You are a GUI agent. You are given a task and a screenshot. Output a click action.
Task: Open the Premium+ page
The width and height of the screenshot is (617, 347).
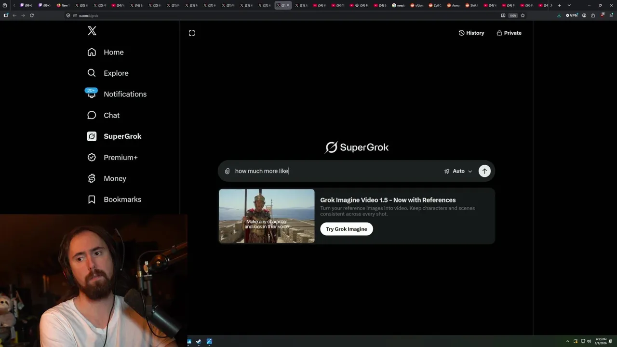point(112,157)
